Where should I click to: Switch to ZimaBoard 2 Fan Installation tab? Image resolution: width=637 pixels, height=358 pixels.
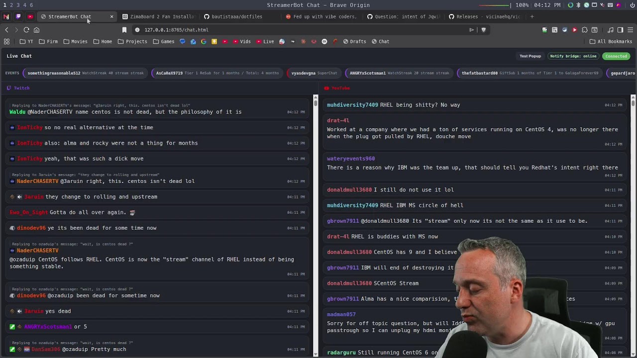click(x=158, y=16)
